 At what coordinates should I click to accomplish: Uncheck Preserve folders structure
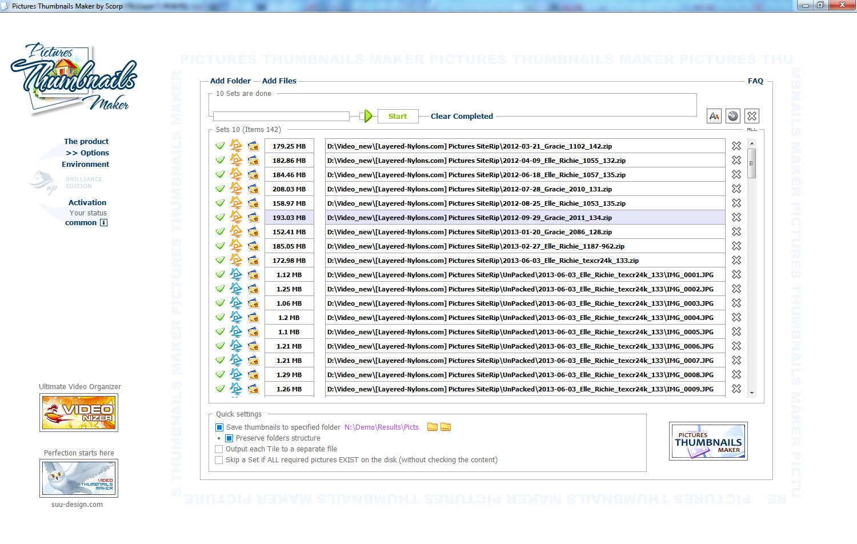(229, 438)
